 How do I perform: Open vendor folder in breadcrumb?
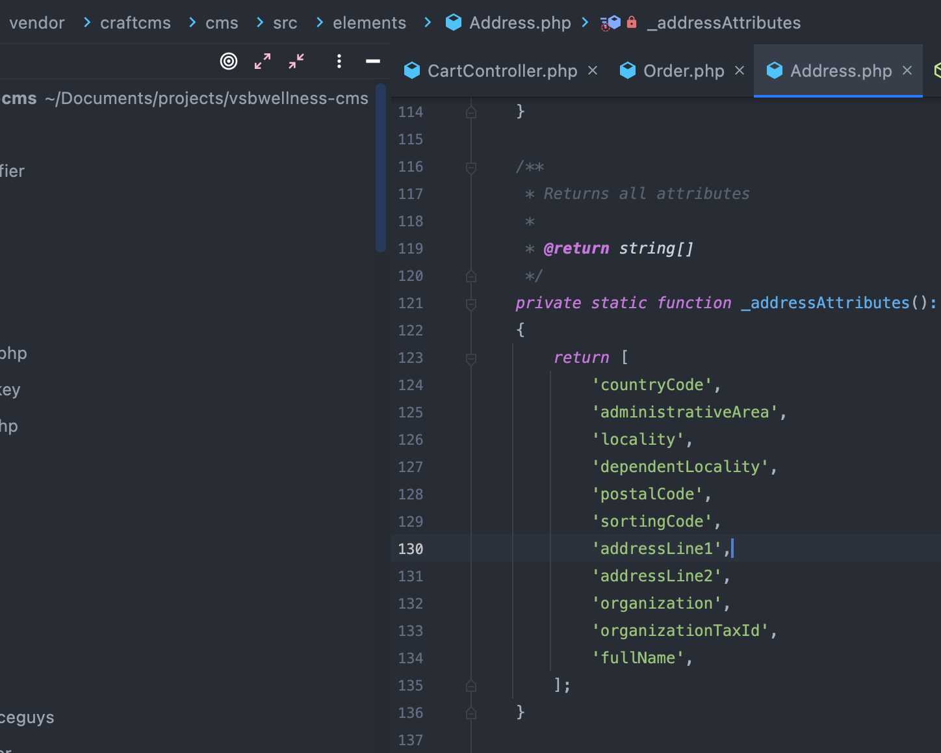[x=37, y=23]
